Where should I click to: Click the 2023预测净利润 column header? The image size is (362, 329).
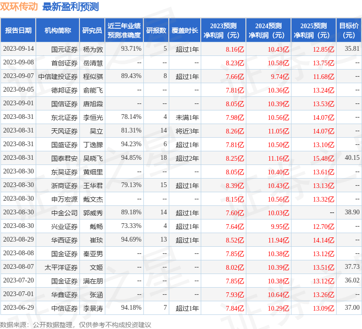(223, 30)
